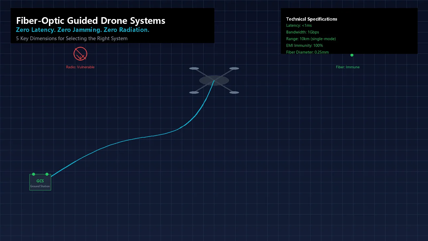The image size is (428, 241).
Task: Click the Zero Latency. Zero Jamming. subtitle
Action: tap(82, 30)
